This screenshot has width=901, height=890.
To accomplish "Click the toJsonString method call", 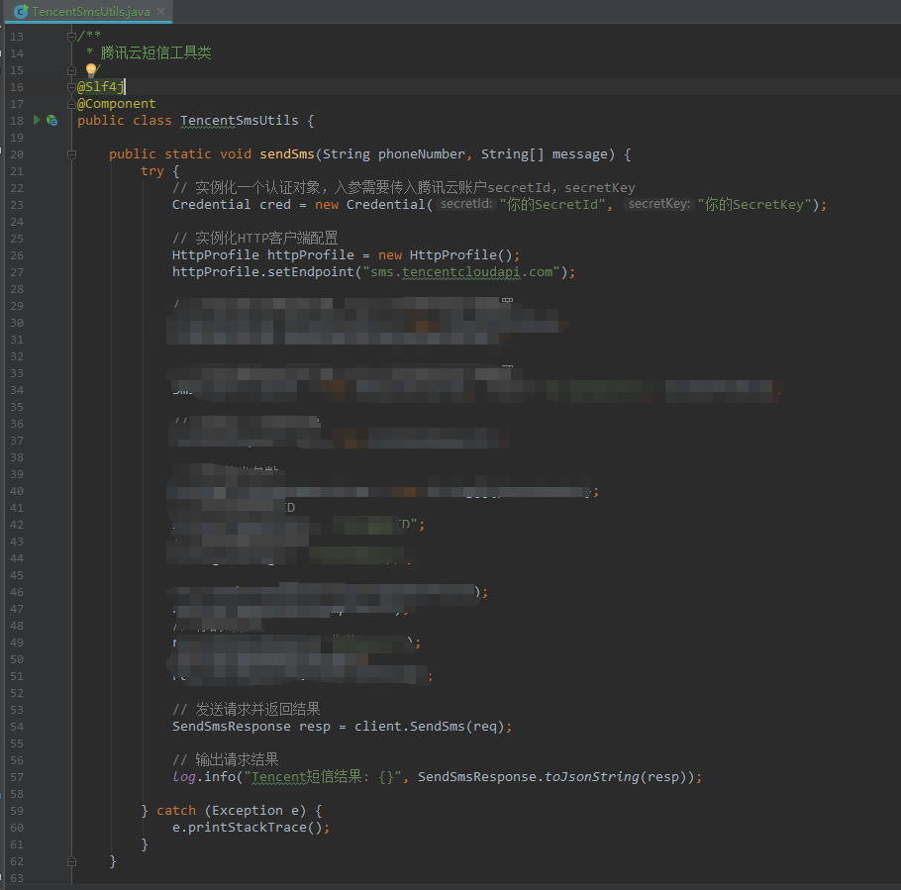I will point(591,777).
